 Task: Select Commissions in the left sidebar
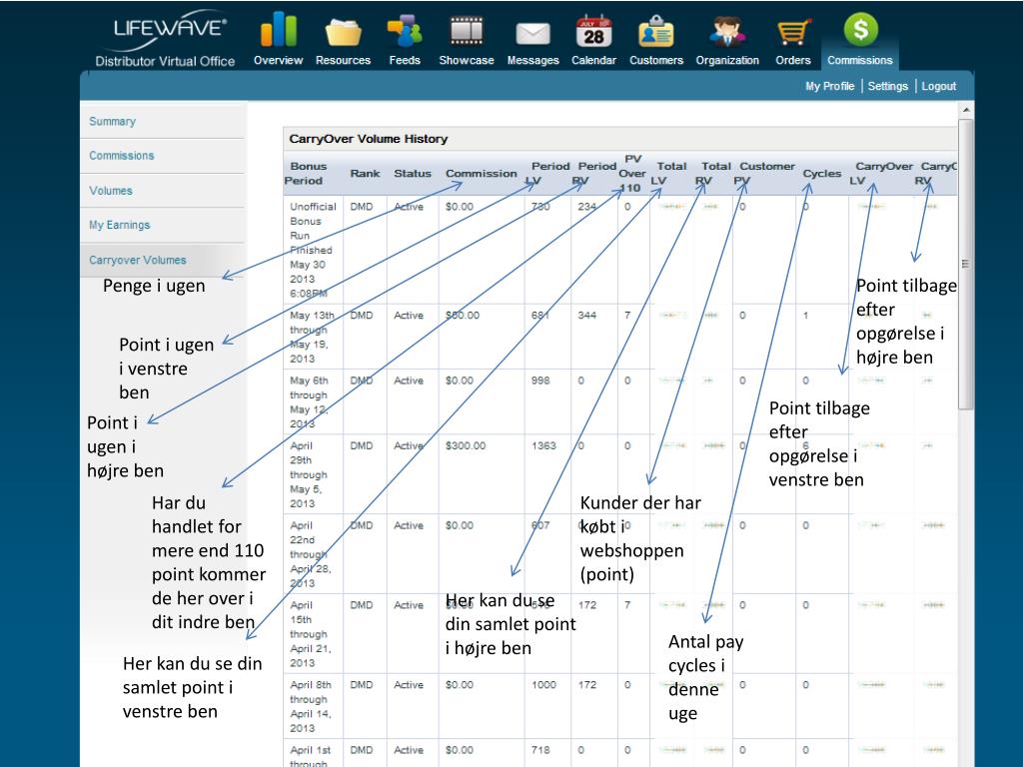(x=122, y=156)
